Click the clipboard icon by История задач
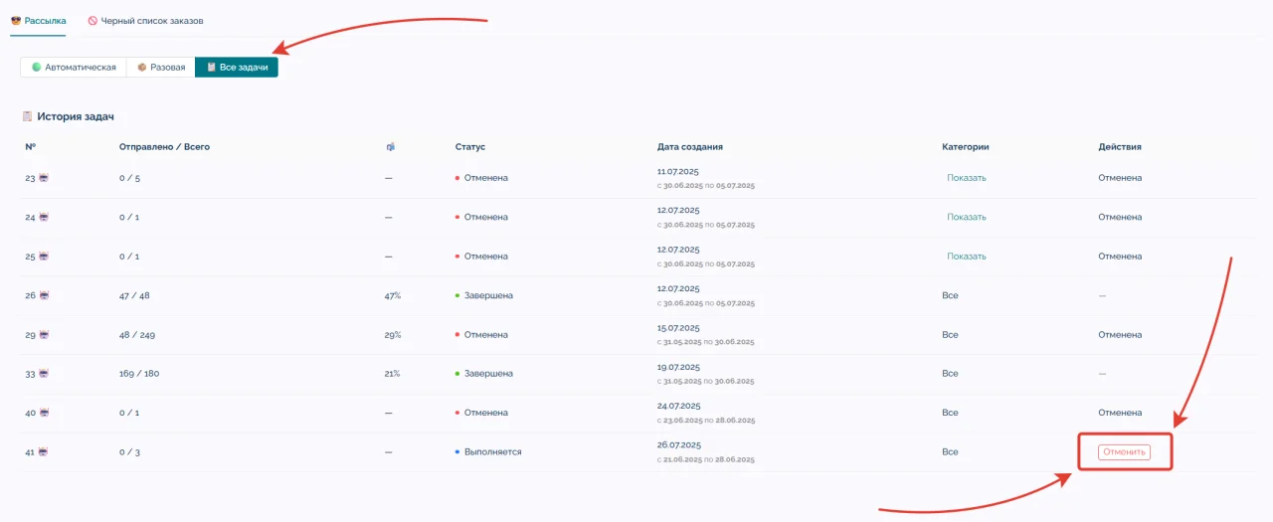 (28, 116)
